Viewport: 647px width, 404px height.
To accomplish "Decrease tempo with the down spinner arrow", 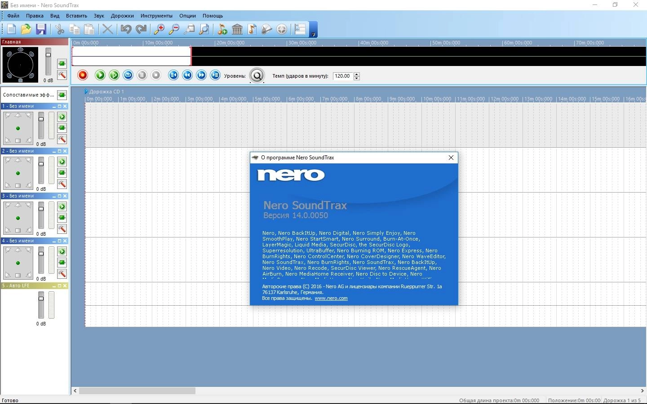I will click(357, 78).
